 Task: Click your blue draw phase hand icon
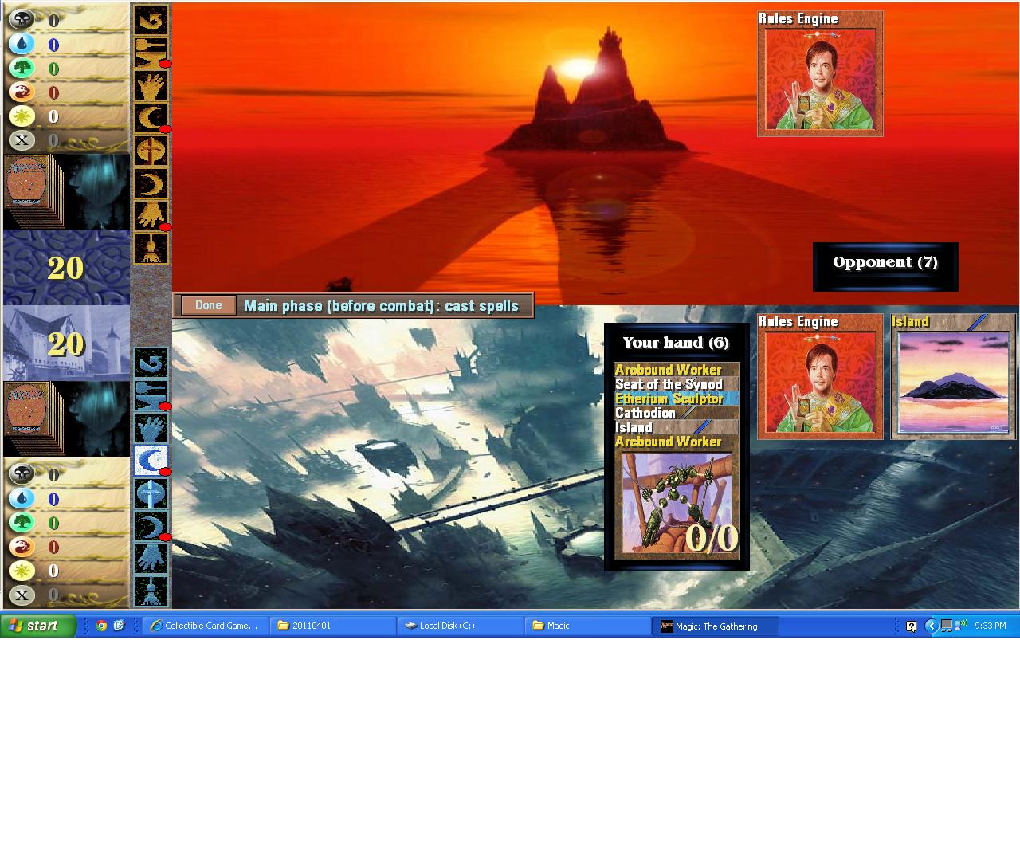[x=151, y=428]
